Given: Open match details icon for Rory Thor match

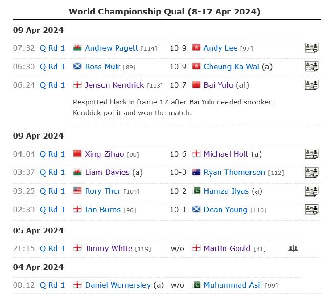Looking at the screenshot, I should pos(311,191).
